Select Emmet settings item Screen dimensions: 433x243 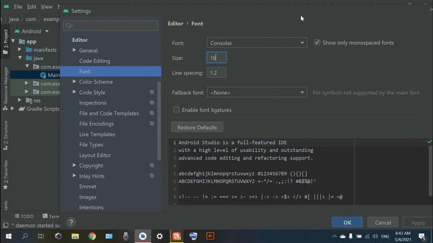pyautogui.click(x=87, y=186)
